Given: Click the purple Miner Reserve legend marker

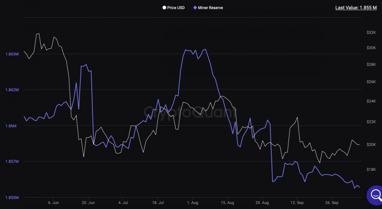Looking at the screenshot, I should click(x=195, y=8).
